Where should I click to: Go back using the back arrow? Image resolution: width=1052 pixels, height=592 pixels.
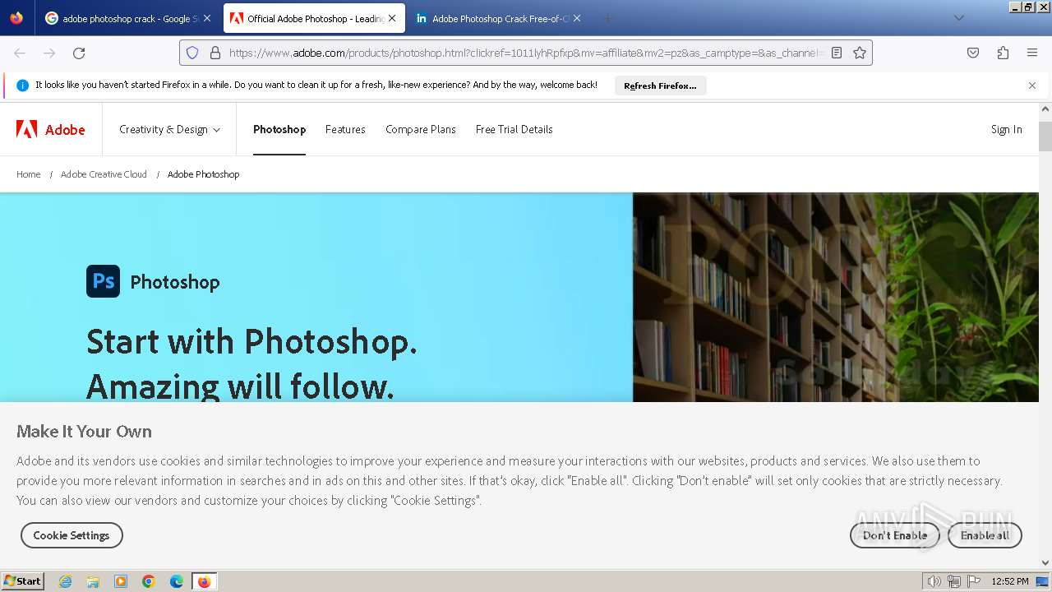[20, 53]
